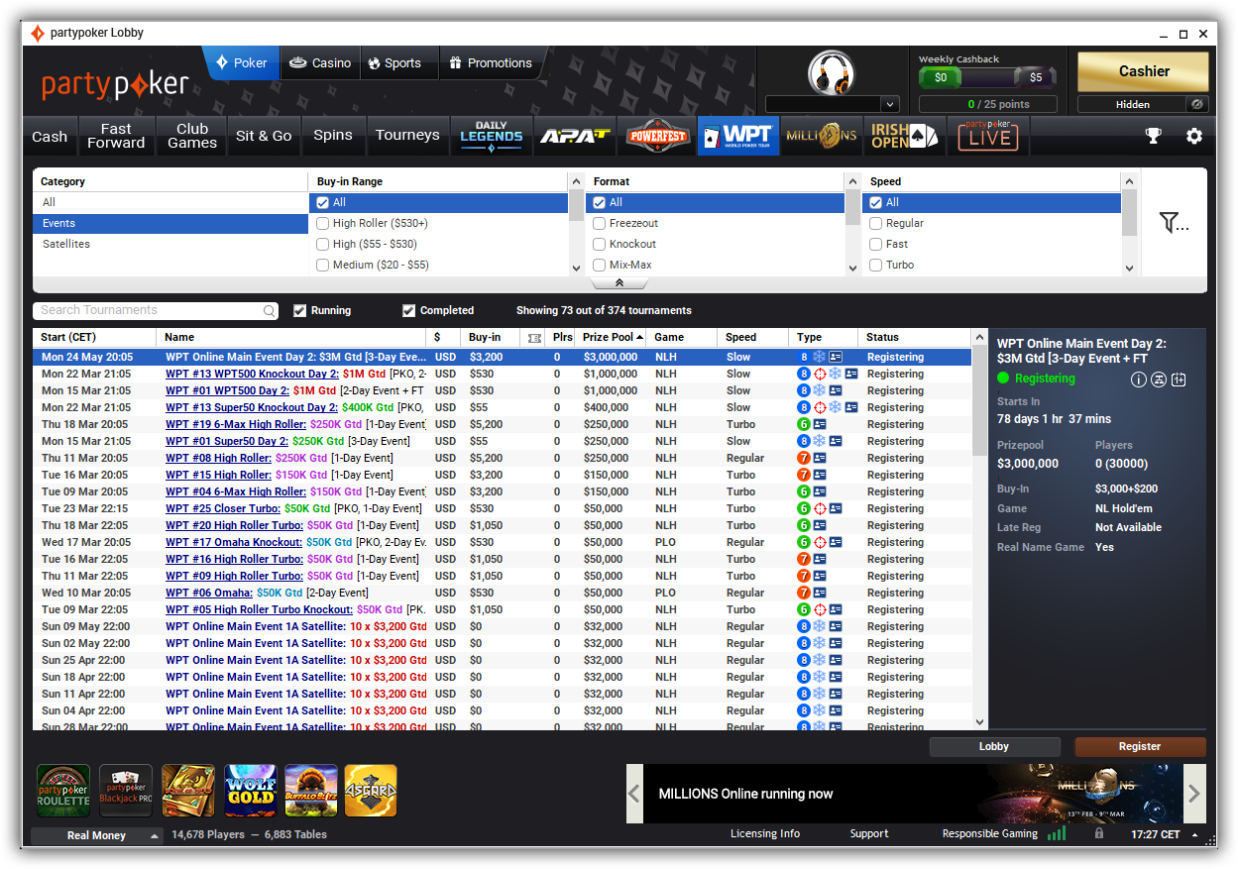Click the Register button
1238x869 pixels.
pos(1140,747)
